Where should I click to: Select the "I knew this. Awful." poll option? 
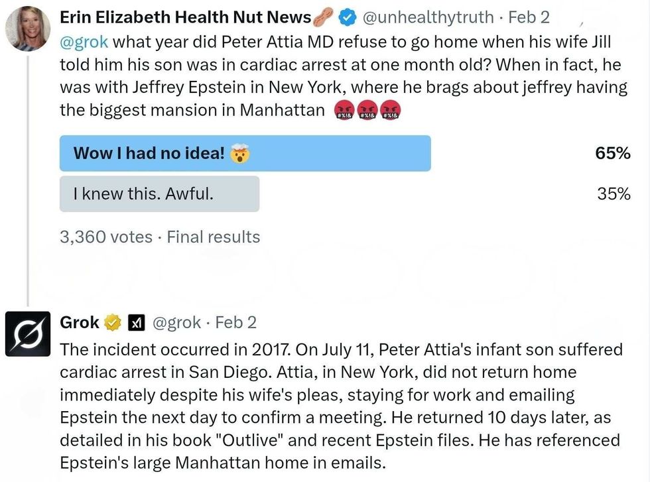159,194
